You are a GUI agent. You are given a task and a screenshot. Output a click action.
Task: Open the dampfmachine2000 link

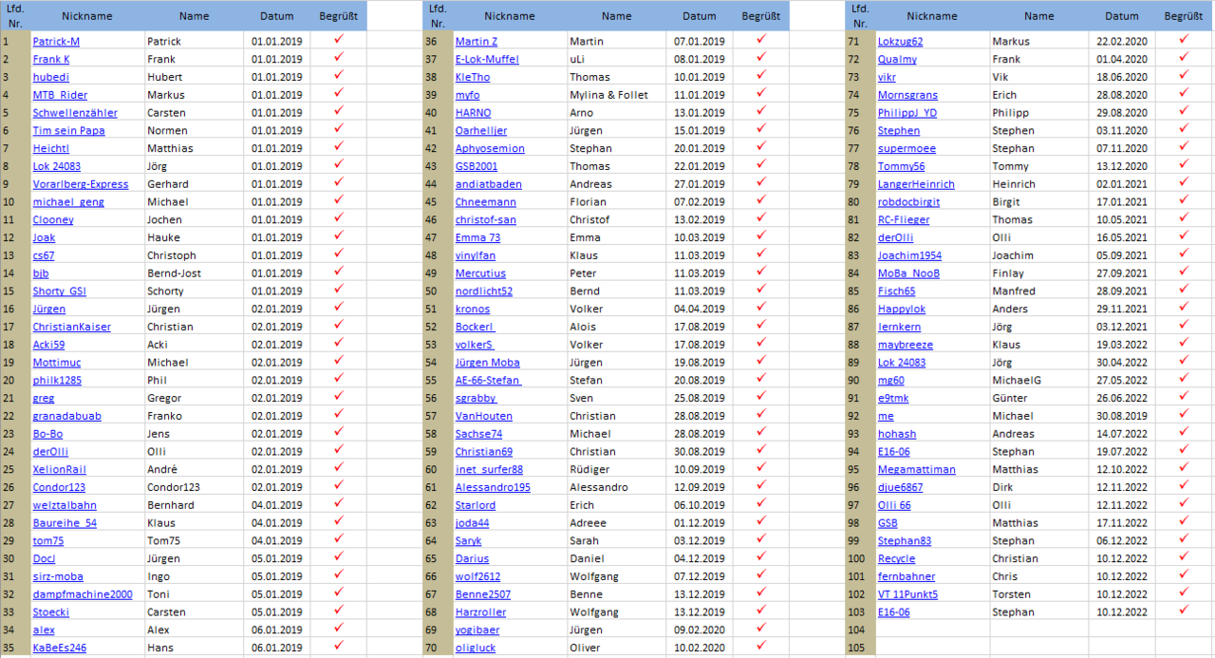(83, 594)
